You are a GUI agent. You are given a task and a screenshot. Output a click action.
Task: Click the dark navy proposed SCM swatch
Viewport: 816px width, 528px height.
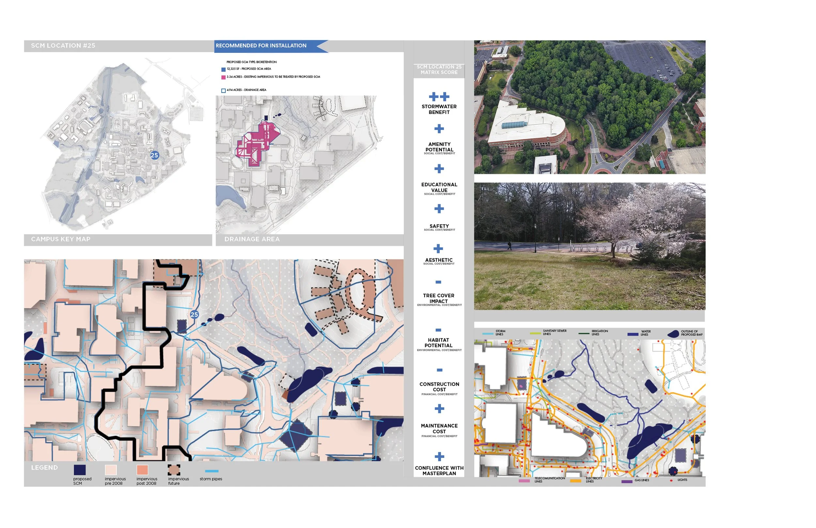pyautogui.click(x=80, y=470)
